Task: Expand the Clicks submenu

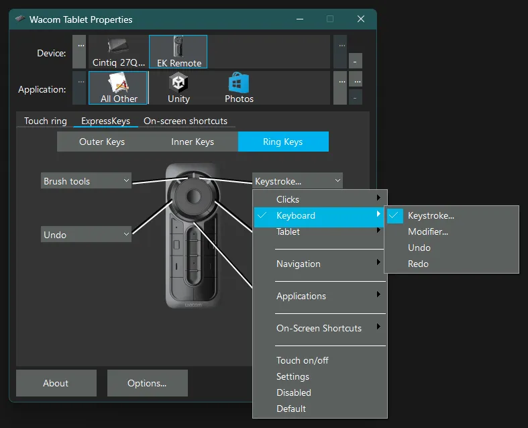Action: (319, 199)
